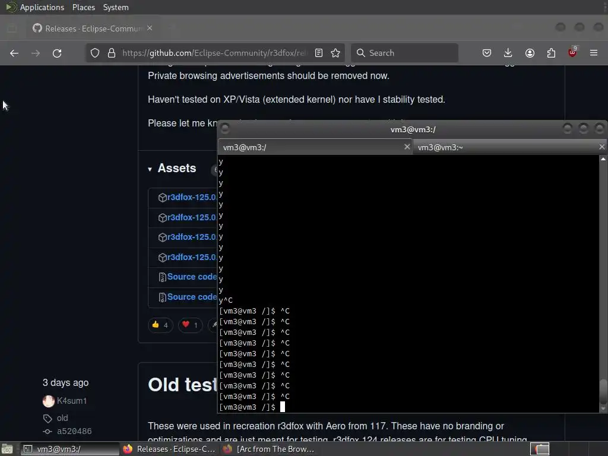Screen dimensions: 608x456
Task: Open the Places menu
Action: pos(83,7)
